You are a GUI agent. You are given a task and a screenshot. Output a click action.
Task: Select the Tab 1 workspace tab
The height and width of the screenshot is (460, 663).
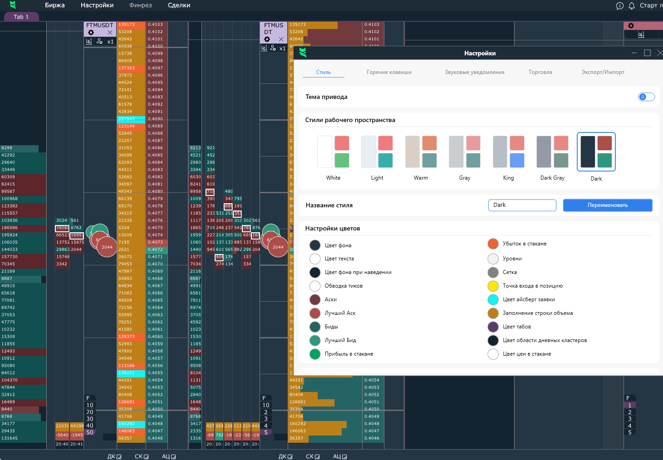[x=21, y=17]
